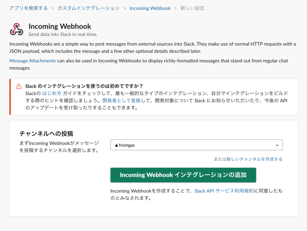The width and height of the screenshot is (307, 231).
Task: Click 開発者として登録 link
Action: click(x=121, y=100)
